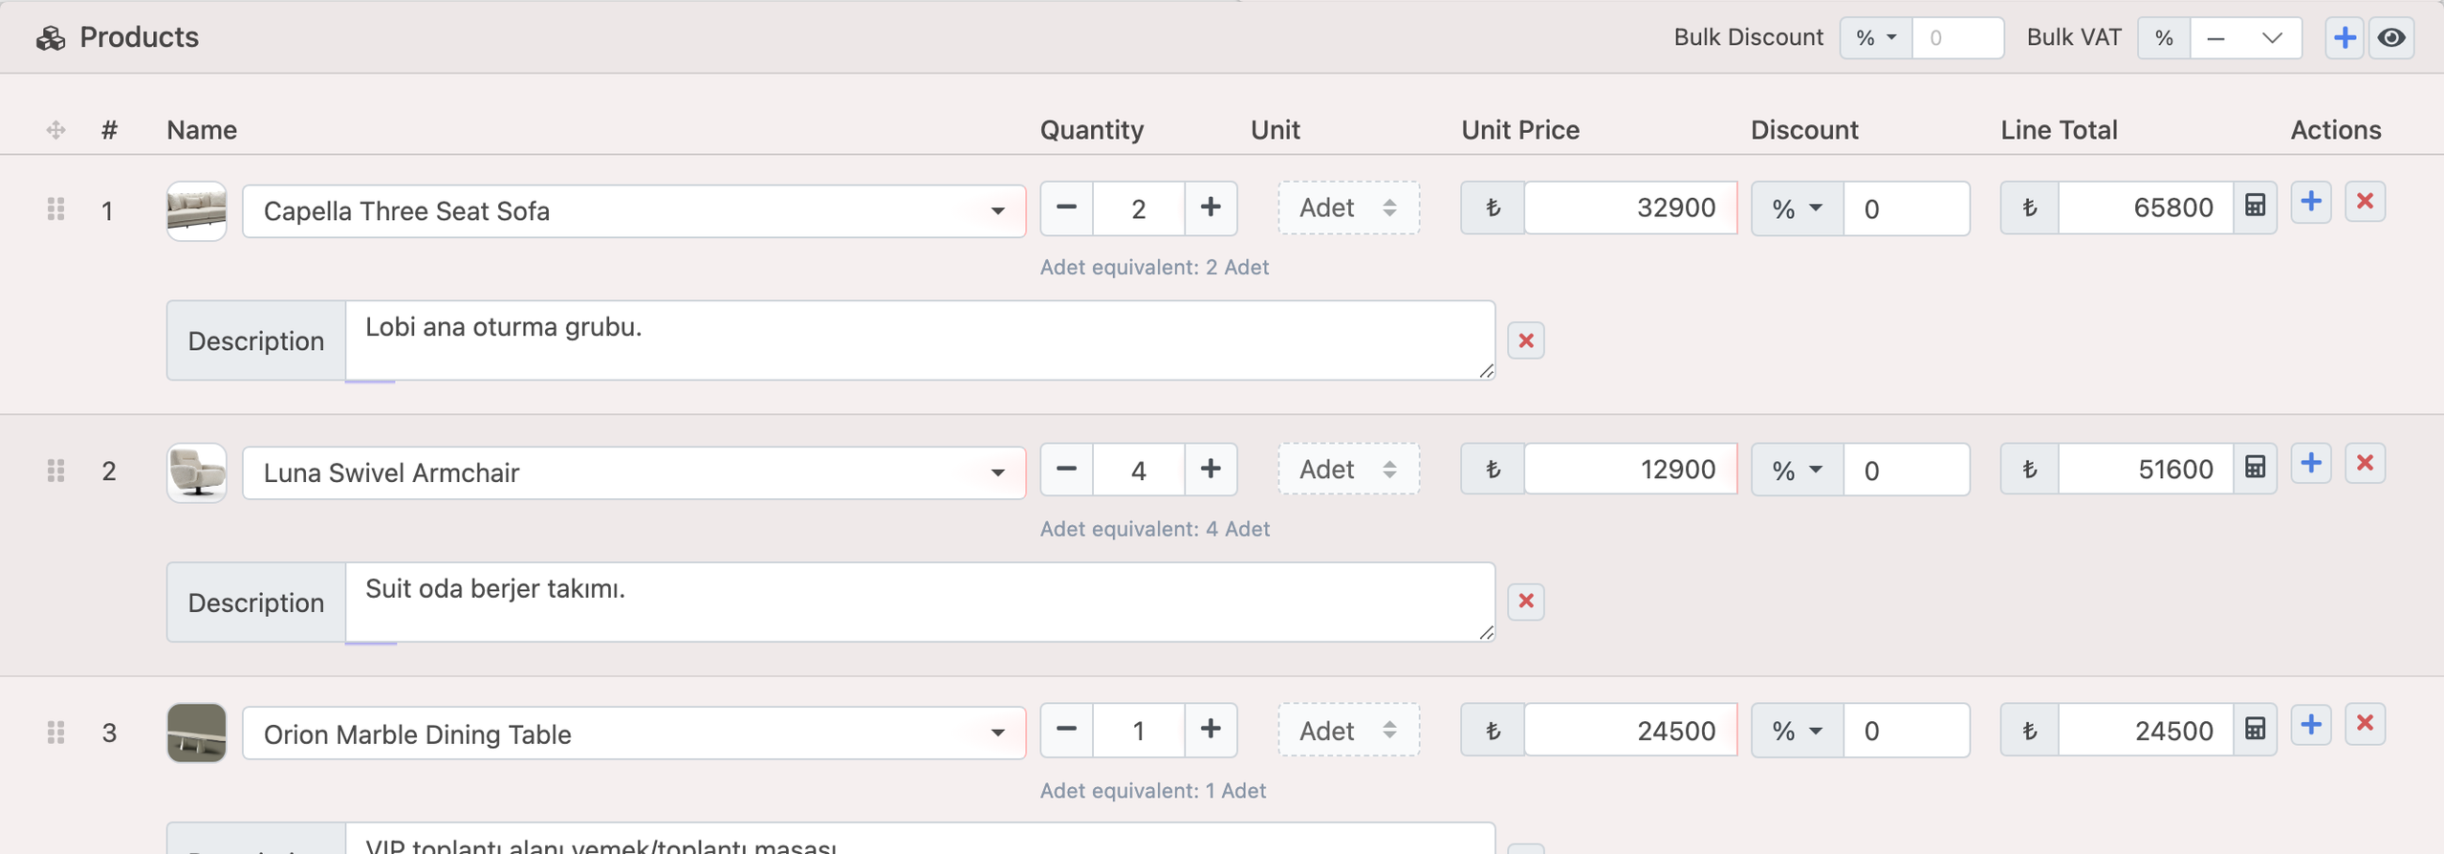Click the 'Unit Price' column header

1520,130
